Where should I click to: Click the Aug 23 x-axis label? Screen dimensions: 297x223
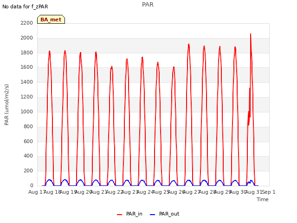[130, 192]
